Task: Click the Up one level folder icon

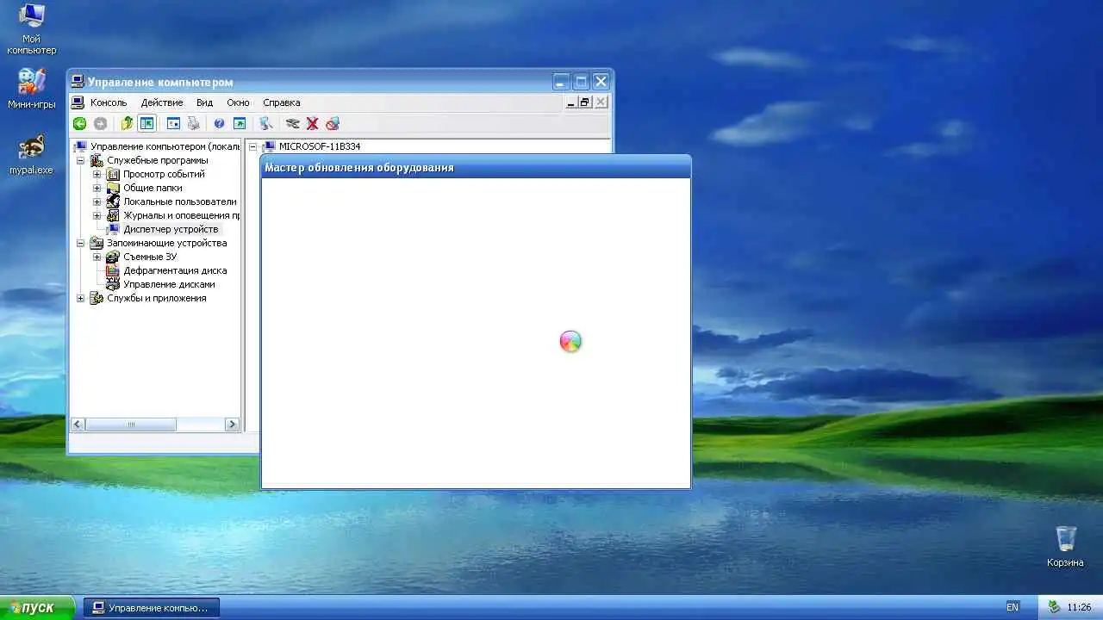Action: point(127,124)
